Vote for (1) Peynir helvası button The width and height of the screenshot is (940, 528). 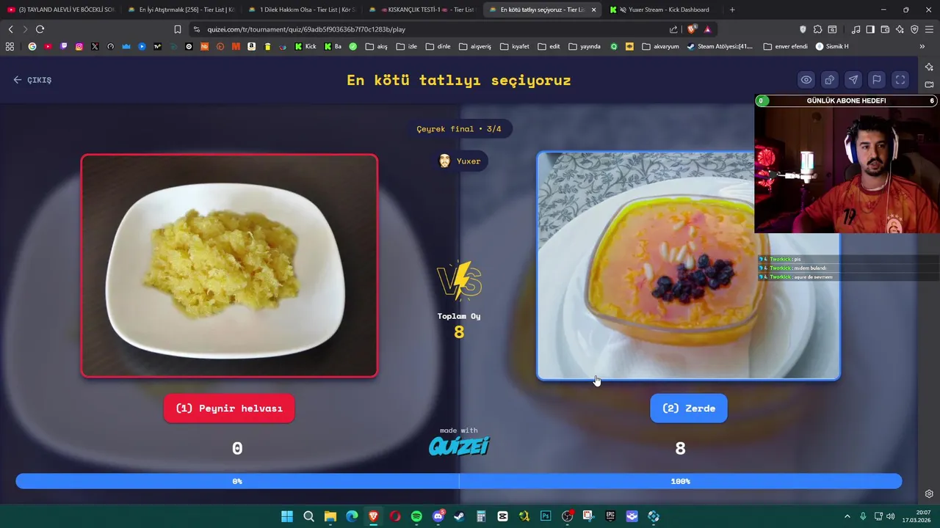[x=229, y=408]
